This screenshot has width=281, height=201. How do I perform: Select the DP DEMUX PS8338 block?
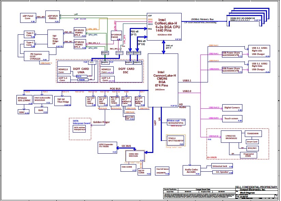[x=116, y=36]
